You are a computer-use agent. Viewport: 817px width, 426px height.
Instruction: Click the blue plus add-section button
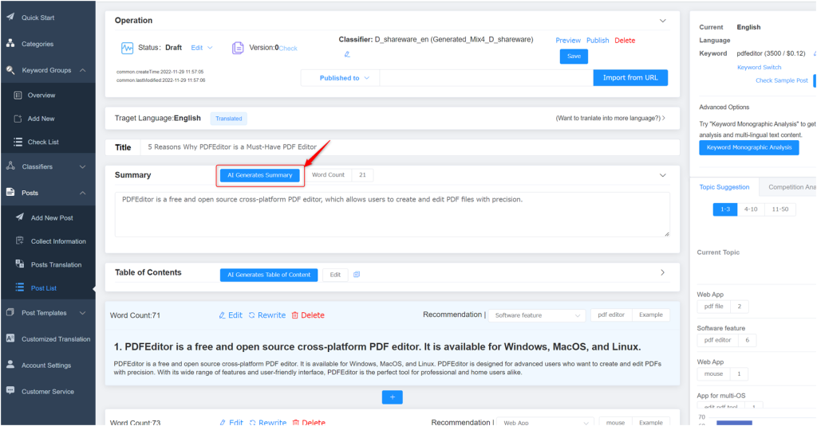pyautogui.click(x=393, y=397)
